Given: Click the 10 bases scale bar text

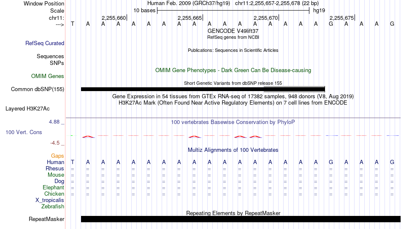Looking at the screenshot, I should pyautogui.click(x=144, y=11).
